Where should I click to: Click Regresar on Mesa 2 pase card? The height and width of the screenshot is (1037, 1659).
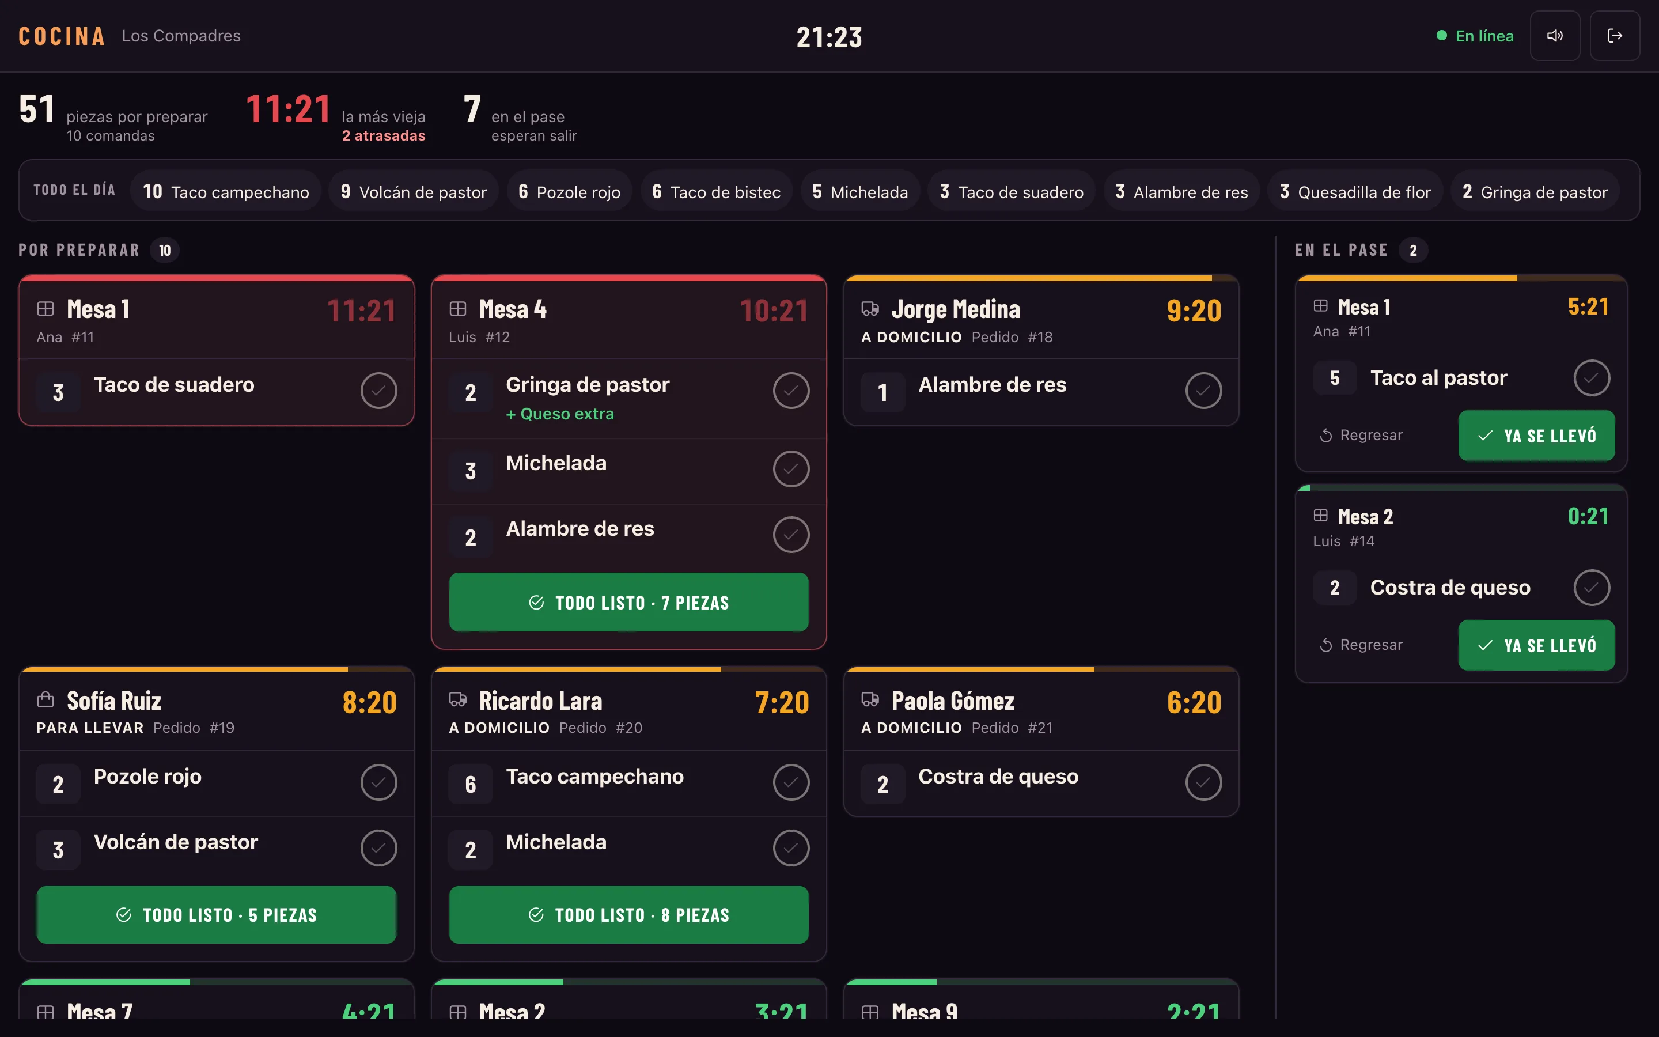click(1361, 645)
